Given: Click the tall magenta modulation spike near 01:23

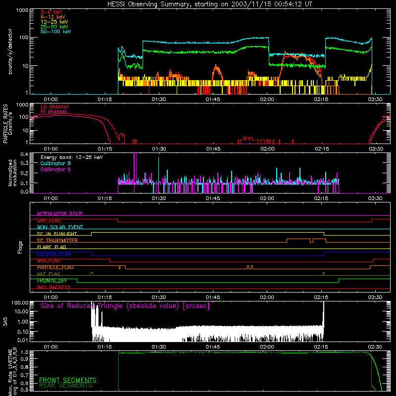Looking at the screenshot, I should point(135,167).
